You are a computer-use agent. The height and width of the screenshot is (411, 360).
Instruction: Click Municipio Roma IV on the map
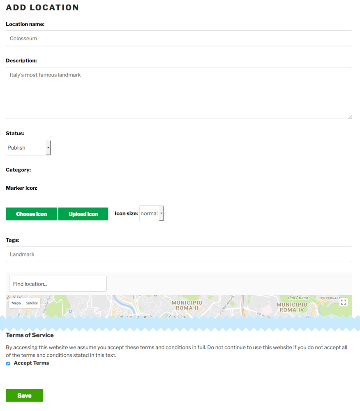(292, 307)
